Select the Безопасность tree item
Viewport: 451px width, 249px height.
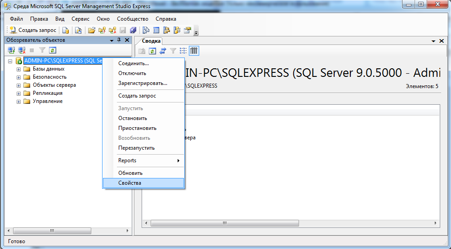pyautogui.click(x=49, y=77)
